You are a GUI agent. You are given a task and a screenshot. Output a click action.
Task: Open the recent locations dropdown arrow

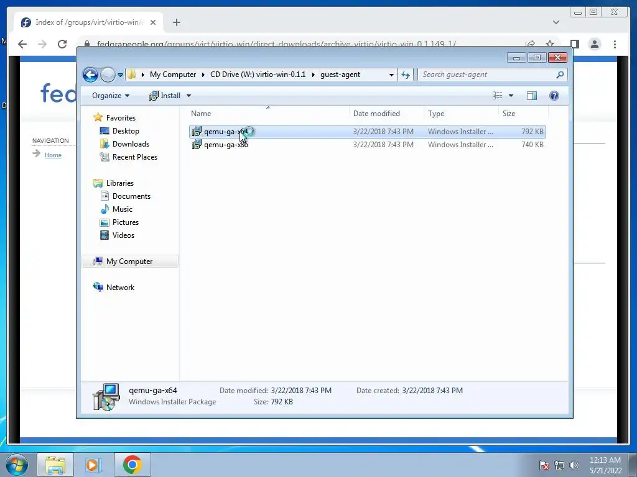(x=120, y=75)
